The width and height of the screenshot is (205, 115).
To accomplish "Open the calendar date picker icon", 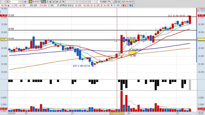I will pos(133,2).
